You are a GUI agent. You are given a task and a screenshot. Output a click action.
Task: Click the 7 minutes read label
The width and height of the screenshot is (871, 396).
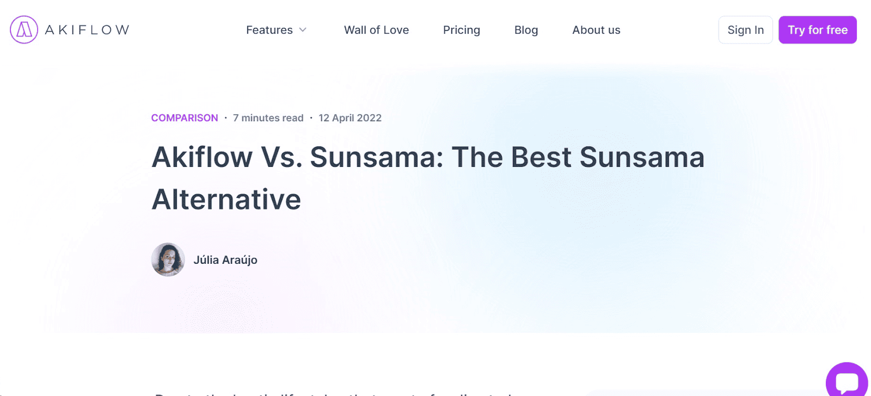268,117
